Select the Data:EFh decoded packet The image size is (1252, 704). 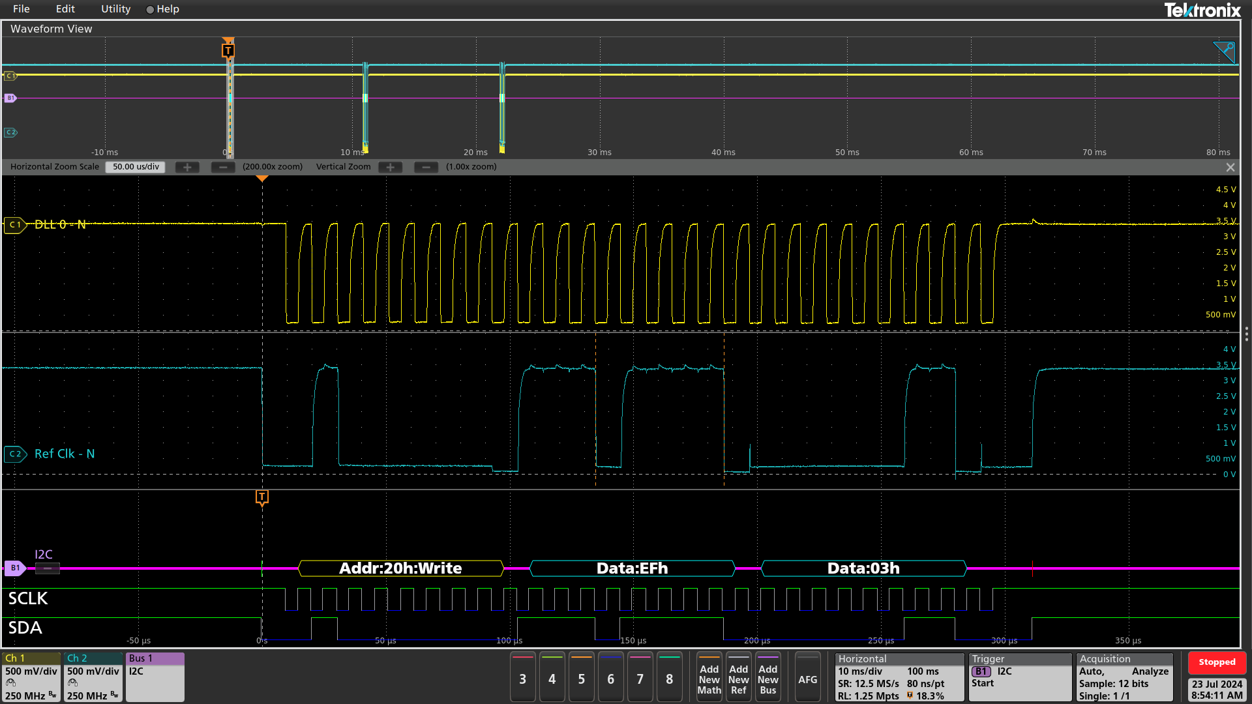point(632,568)
